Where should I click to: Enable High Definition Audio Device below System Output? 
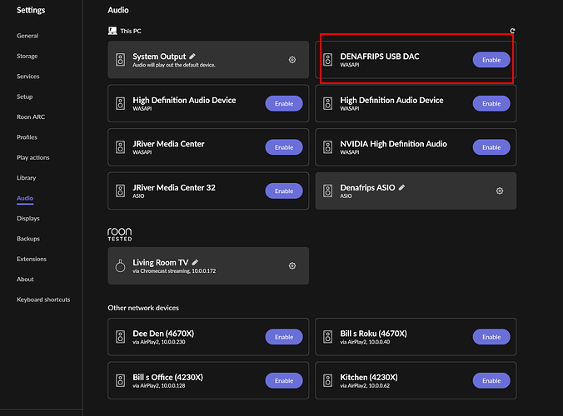tap(284, 103)
